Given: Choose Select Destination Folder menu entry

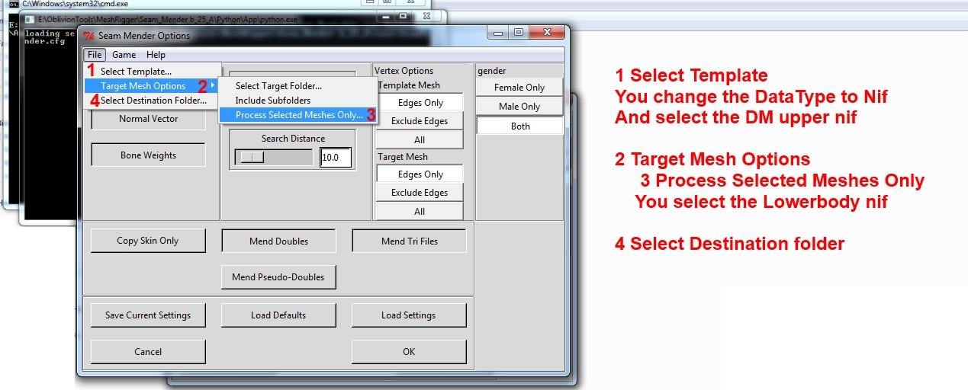Looking at the screenshot, I should click(x=153, y=100).
